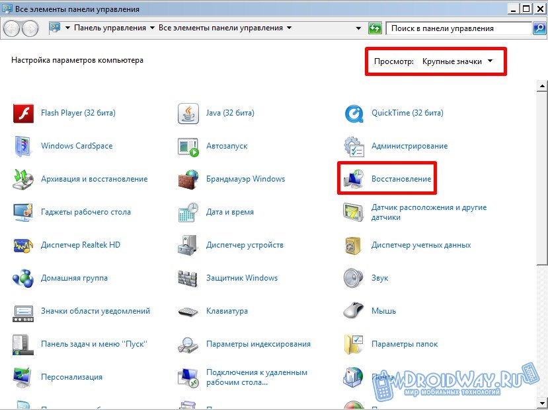Click the Датчик расположения icon
The image size is (548, 410).
[354, 212]
